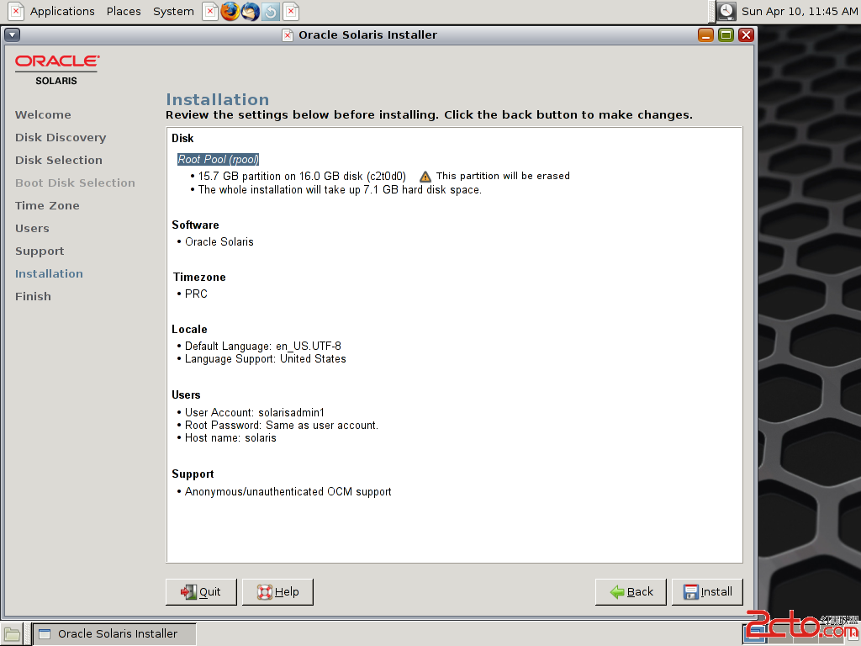Close the Oracle Solaris Installer window
861x646 pixels.
[x=746, y=34]
